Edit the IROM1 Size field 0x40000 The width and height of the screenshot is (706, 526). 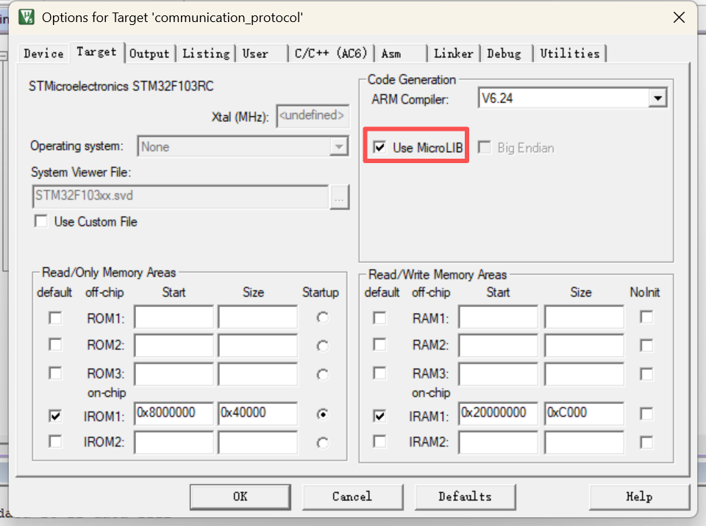pos(257,414)
